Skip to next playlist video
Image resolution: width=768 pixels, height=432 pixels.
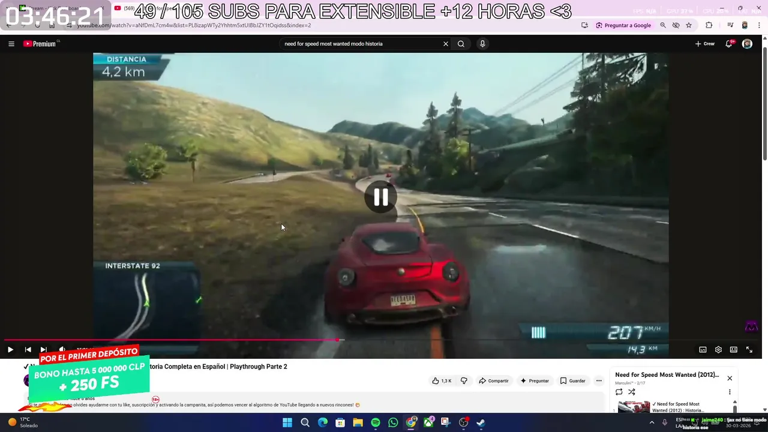(x=43, y=350)
